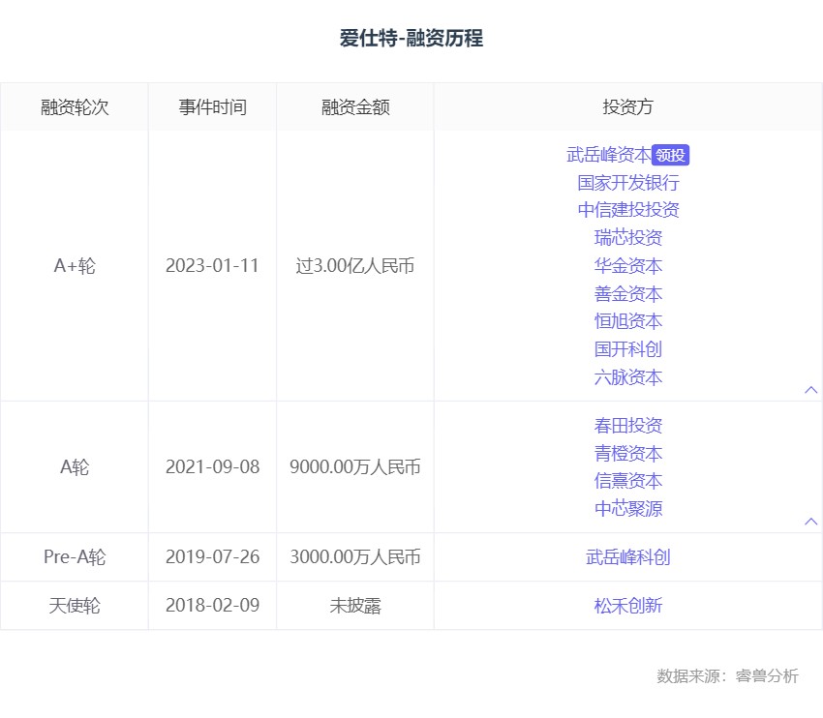
Task: Click the 领投 badge
Action: tap(670, 155)
